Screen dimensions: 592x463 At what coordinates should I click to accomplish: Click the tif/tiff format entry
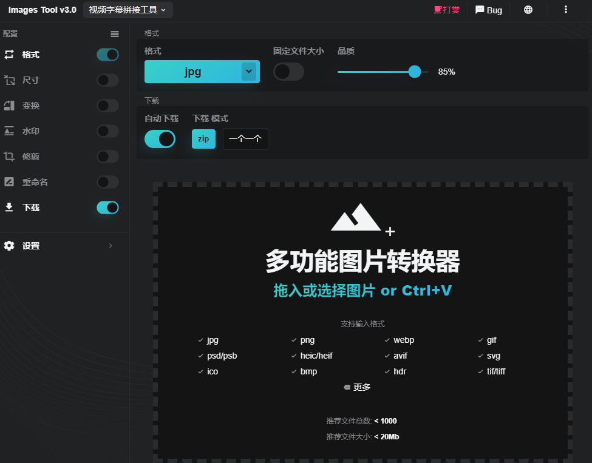[495, 371]
